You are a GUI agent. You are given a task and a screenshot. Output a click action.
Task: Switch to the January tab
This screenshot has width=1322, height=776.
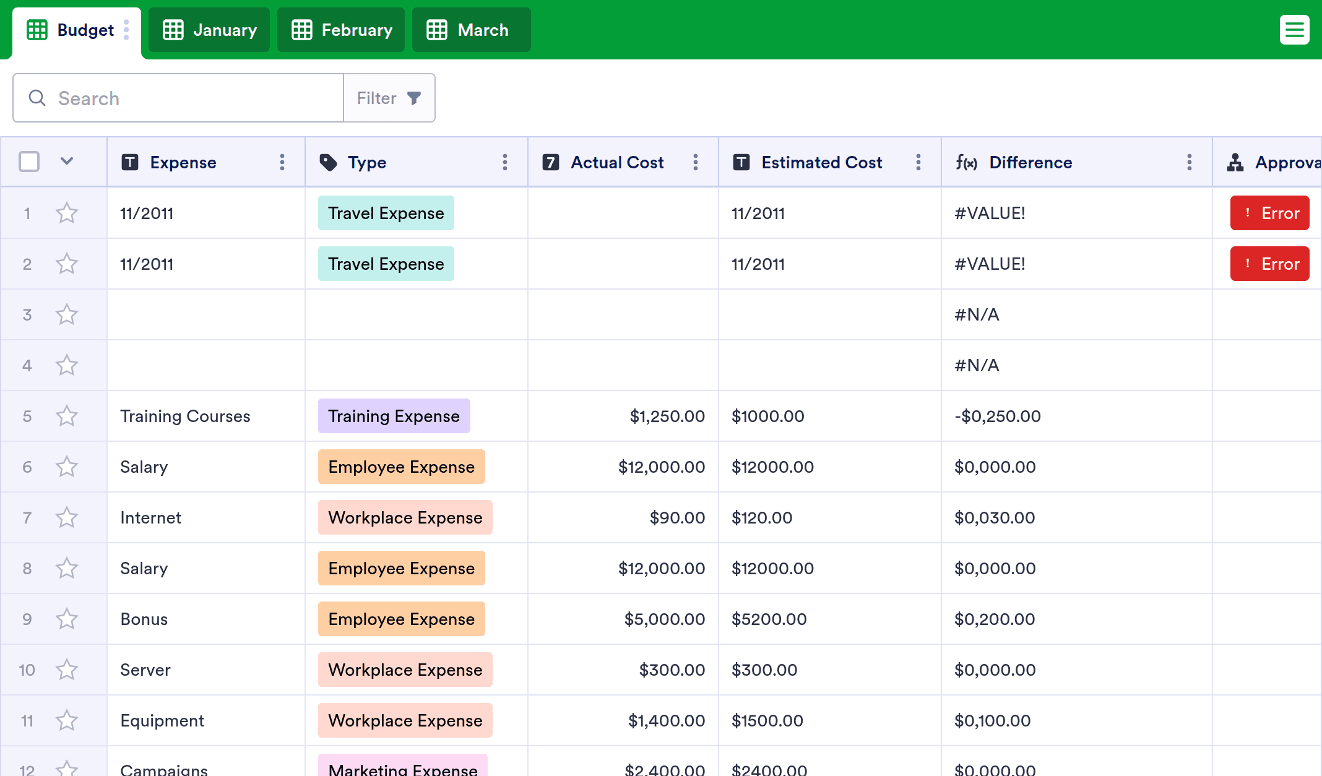pyautogui.click(x=209, y=30)
